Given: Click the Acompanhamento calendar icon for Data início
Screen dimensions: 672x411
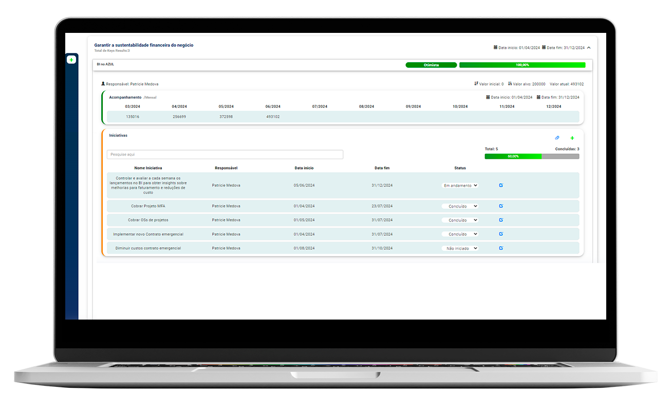Looking at the screenshot, I should [488, 97].
